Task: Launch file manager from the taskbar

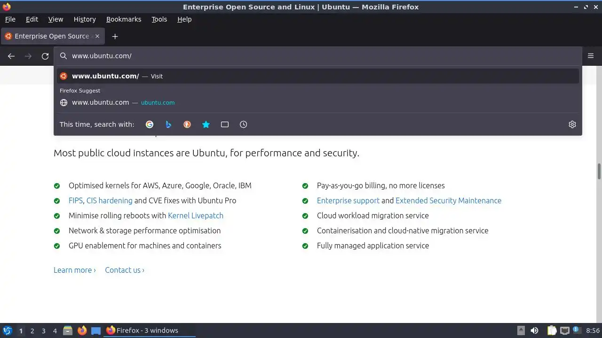Action: pos(68,330)
